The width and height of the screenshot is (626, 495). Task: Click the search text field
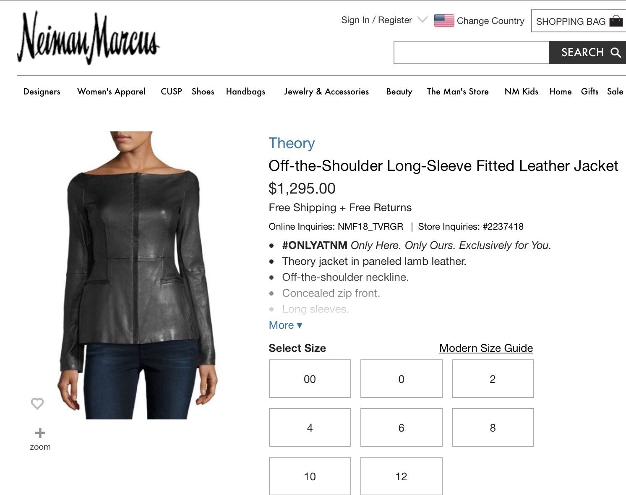(471, 52)
